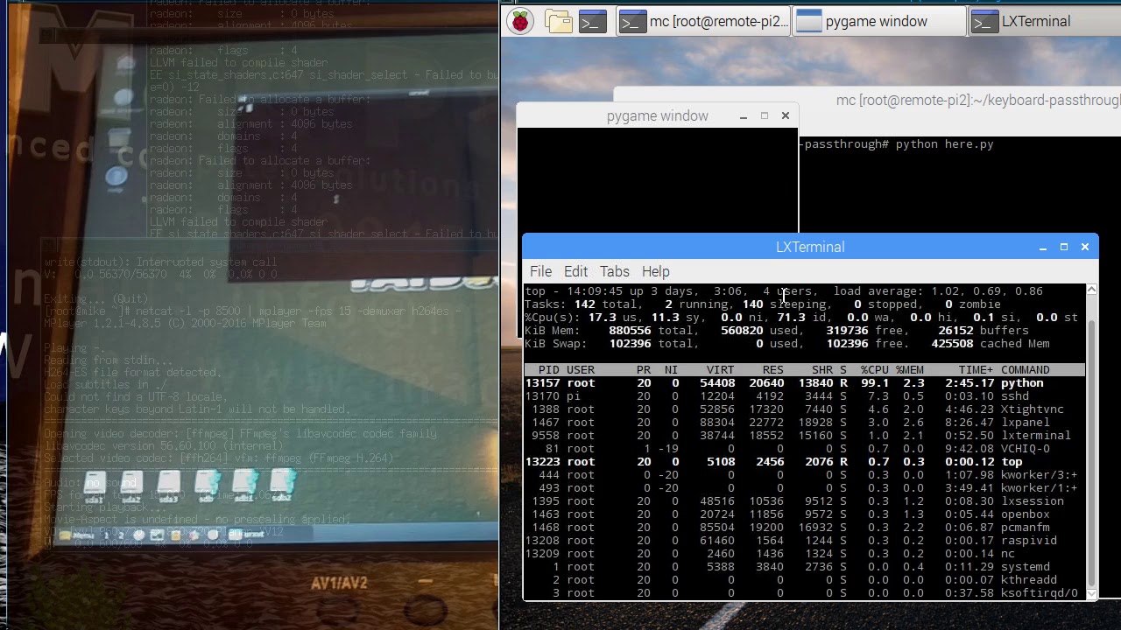Select the python process row in top

pos(805,382)
